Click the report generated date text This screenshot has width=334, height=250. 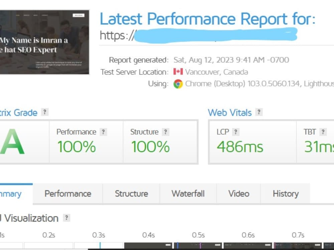click(x=231, y=60)
